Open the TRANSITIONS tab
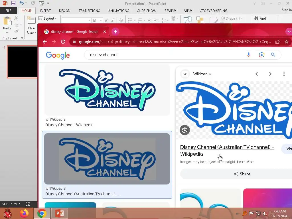Viewport: 292px width, 219px height. [x=89, y=11]
